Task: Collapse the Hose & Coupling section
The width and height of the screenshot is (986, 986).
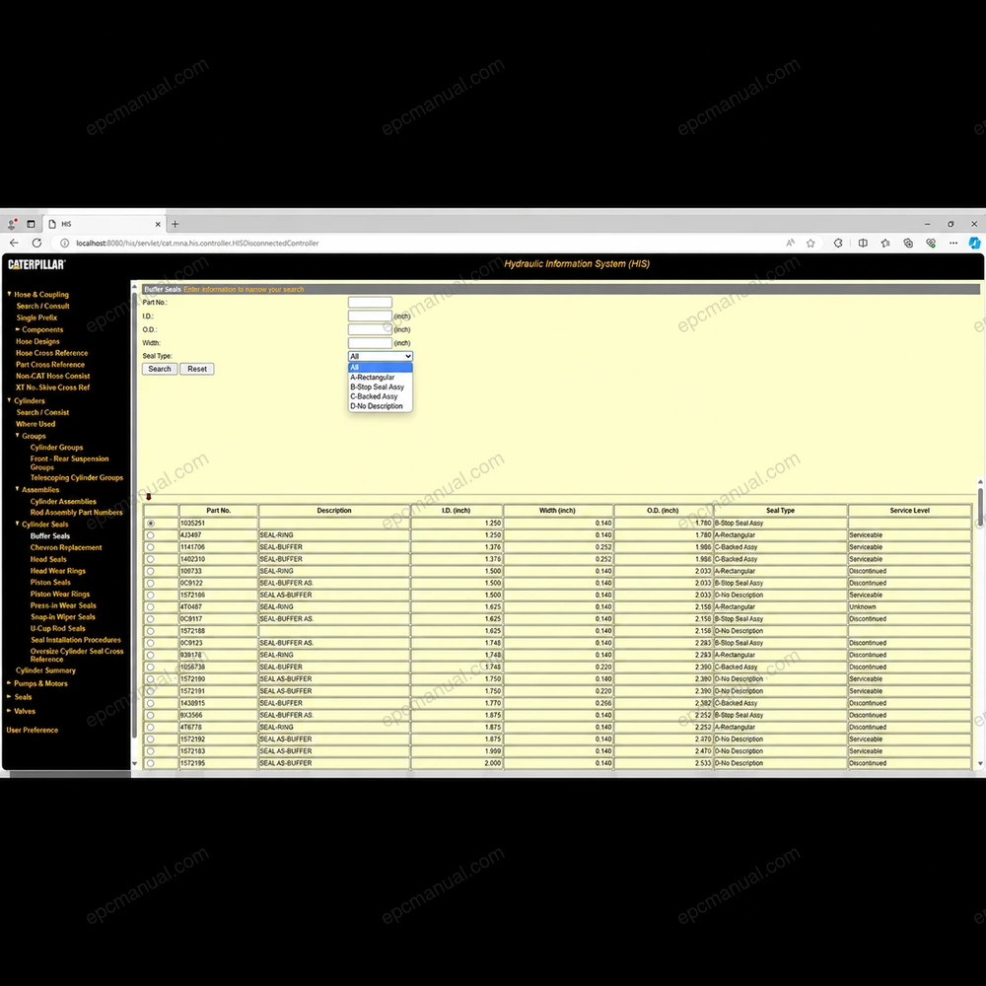Action: 9,294
